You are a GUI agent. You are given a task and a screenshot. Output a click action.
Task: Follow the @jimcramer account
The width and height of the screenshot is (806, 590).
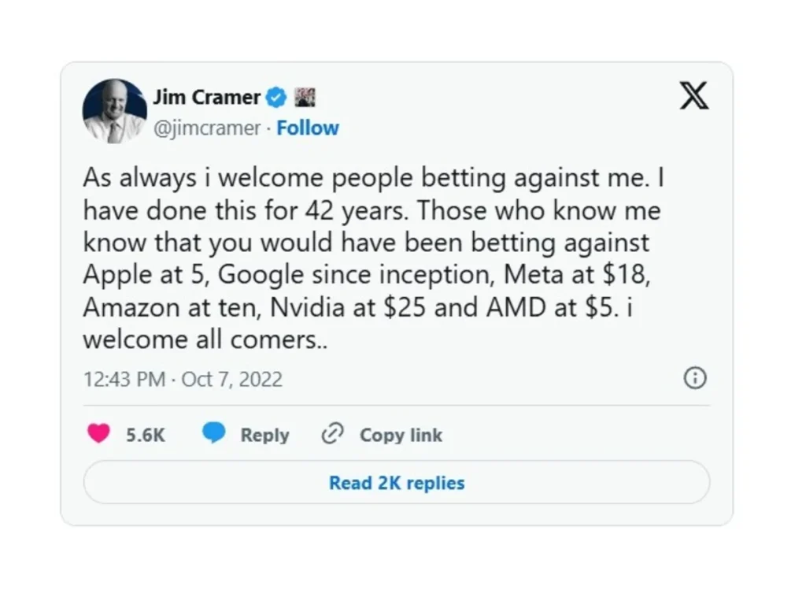tap(308, 128)
